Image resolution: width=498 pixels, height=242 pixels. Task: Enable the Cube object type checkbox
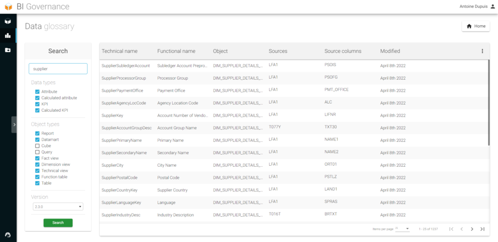[x=37, y=146]
